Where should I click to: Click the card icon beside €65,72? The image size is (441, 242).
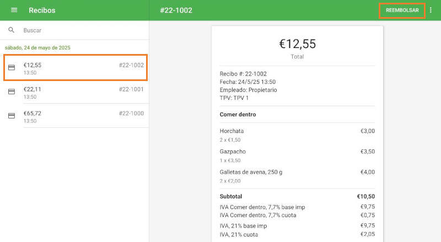[12, 116]
